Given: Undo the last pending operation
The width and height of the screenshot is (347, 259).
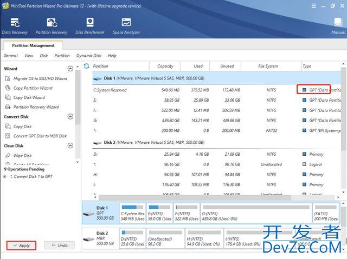Looking at the screenshot, I should point(59,245).
